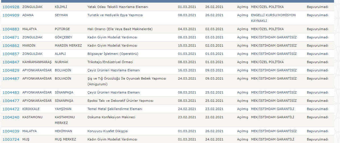Select the Halı Onarıcı course title cell
The width and height of the screenshot is (340, 143).
(120, 29)
